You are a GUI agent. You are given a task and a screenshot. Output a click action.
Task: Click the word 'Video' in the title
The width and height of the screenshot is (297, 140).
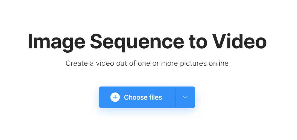click(239, 41)
